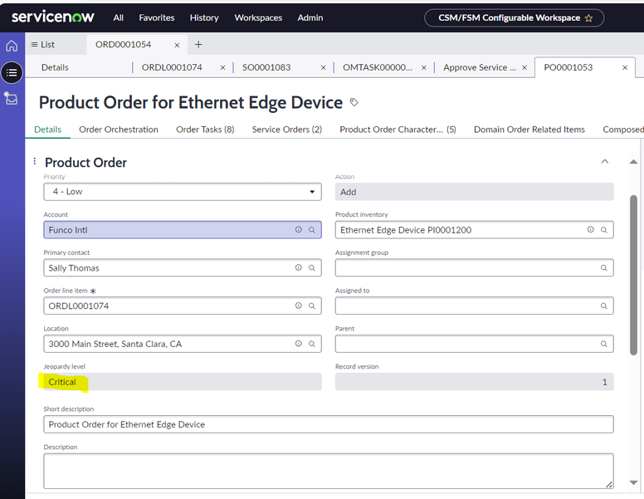
Task: Close the Approve Service subtab
Action: click(x=524, y=68)
